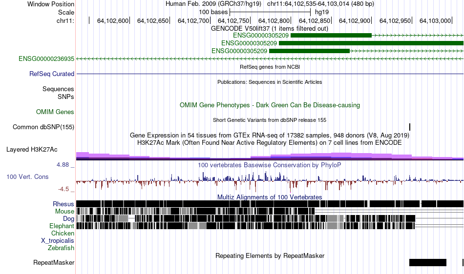
Task: Click the -4.5 PhyloP lower scale value
Action: (x=63, y=189)
